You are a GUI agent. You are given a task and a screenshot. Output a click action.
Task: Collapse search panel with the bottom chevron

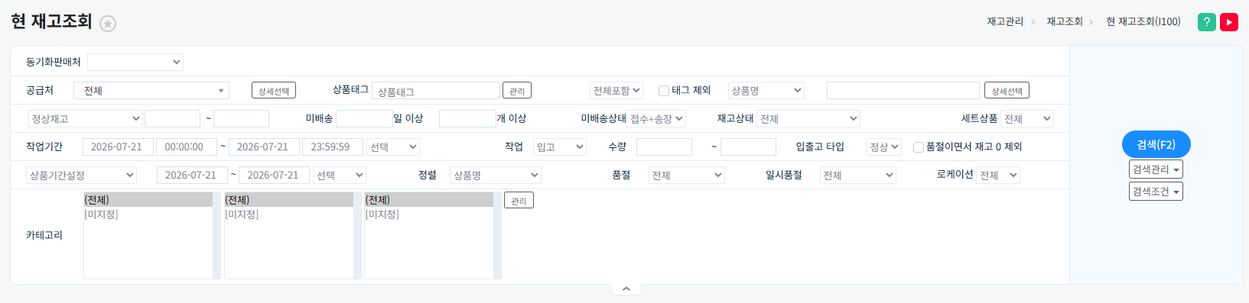point(626,288)
